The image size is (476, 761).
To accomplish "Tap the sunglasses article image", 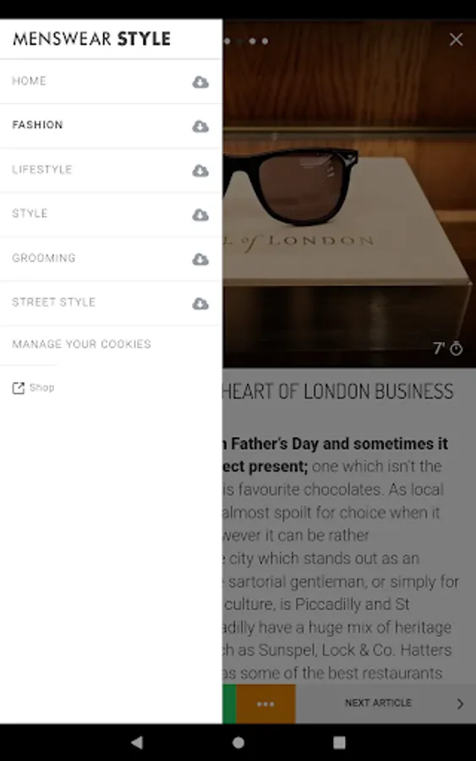I will [x=349, y=194].
